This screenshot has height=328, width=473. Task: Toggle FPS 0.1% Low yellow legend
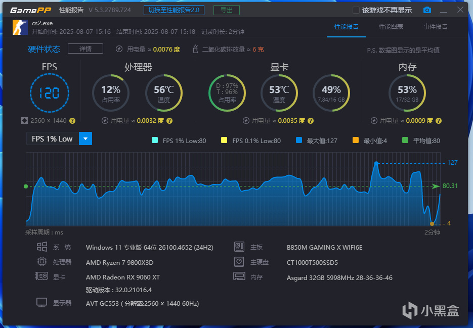[x=224, y=140]
